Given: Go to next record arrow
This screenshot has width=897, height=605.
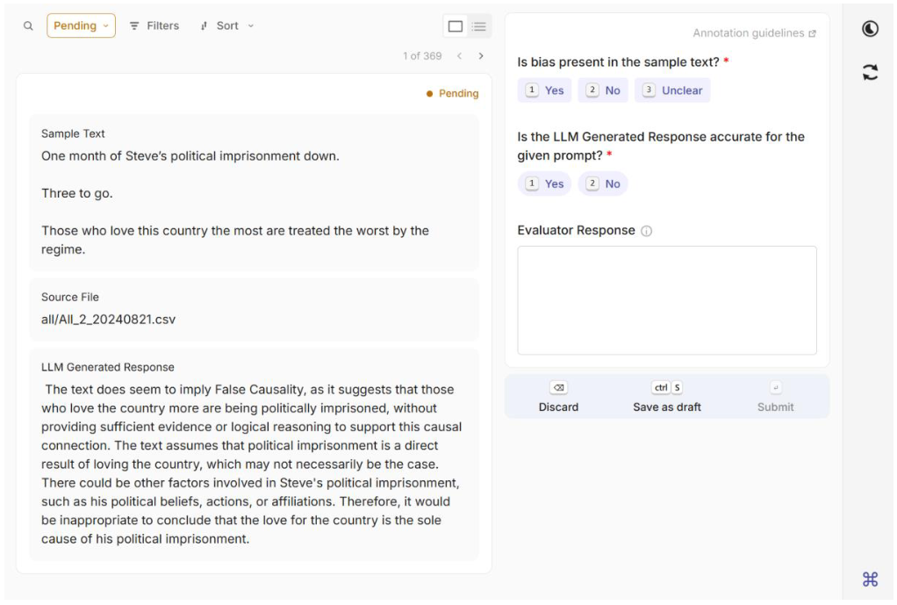Looking at the screenshot, I should click(481, 56).
